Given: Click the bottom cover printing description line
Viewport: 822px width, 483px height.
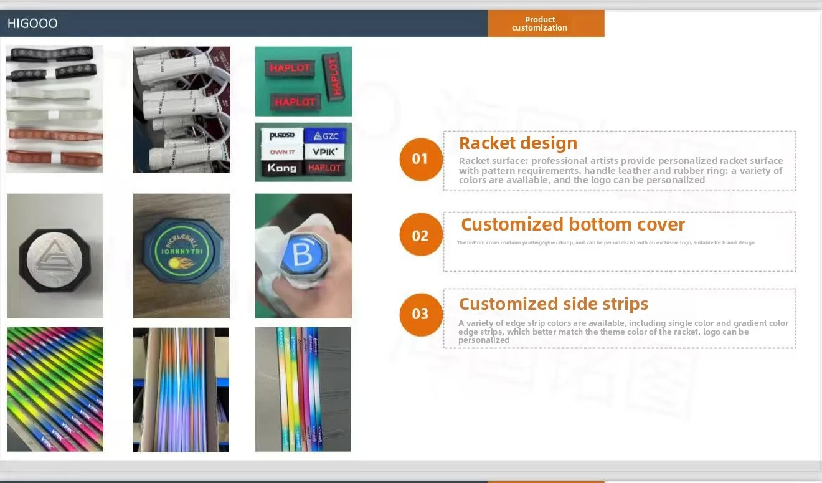Looking at the screenshot, I should click(606, 242).
